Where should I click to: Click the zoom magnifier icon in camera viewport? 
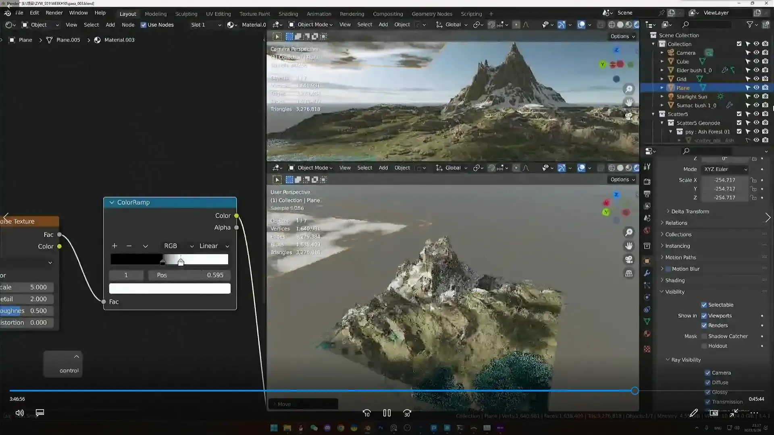point(629,89)
